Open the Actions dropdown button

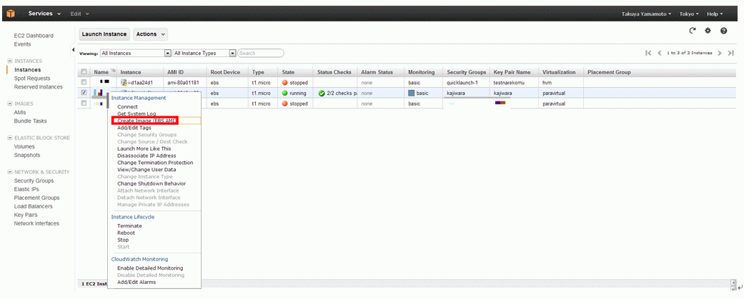coord(151,34)
